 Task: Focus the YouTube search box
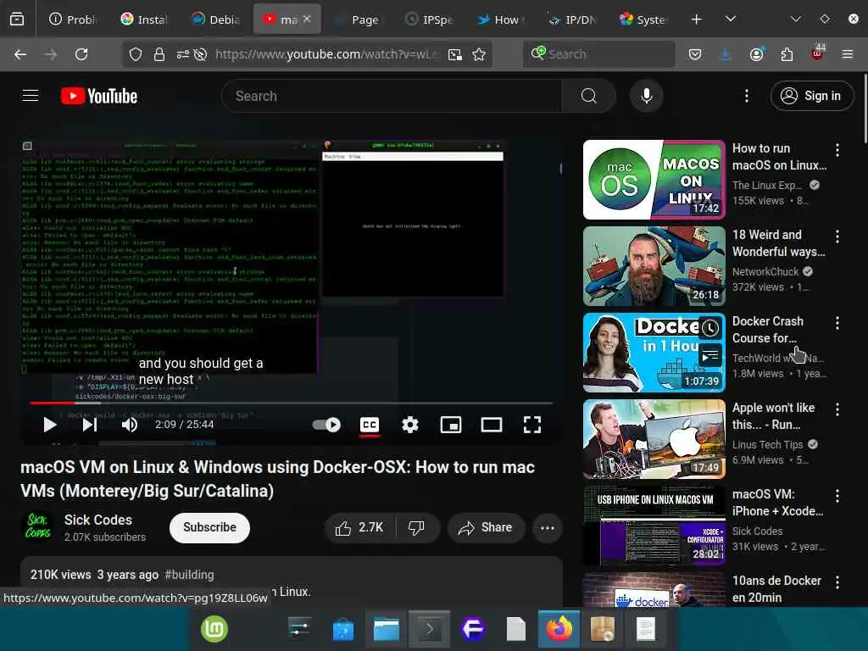click(x=392, y=96)
